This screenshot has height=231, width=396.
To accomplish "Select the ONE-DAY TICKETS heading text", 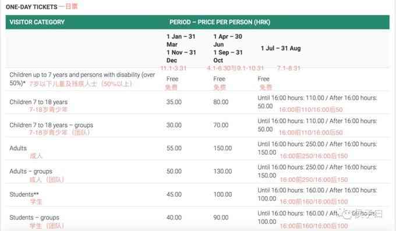I will pyautogui.click(x=31, y=7).
